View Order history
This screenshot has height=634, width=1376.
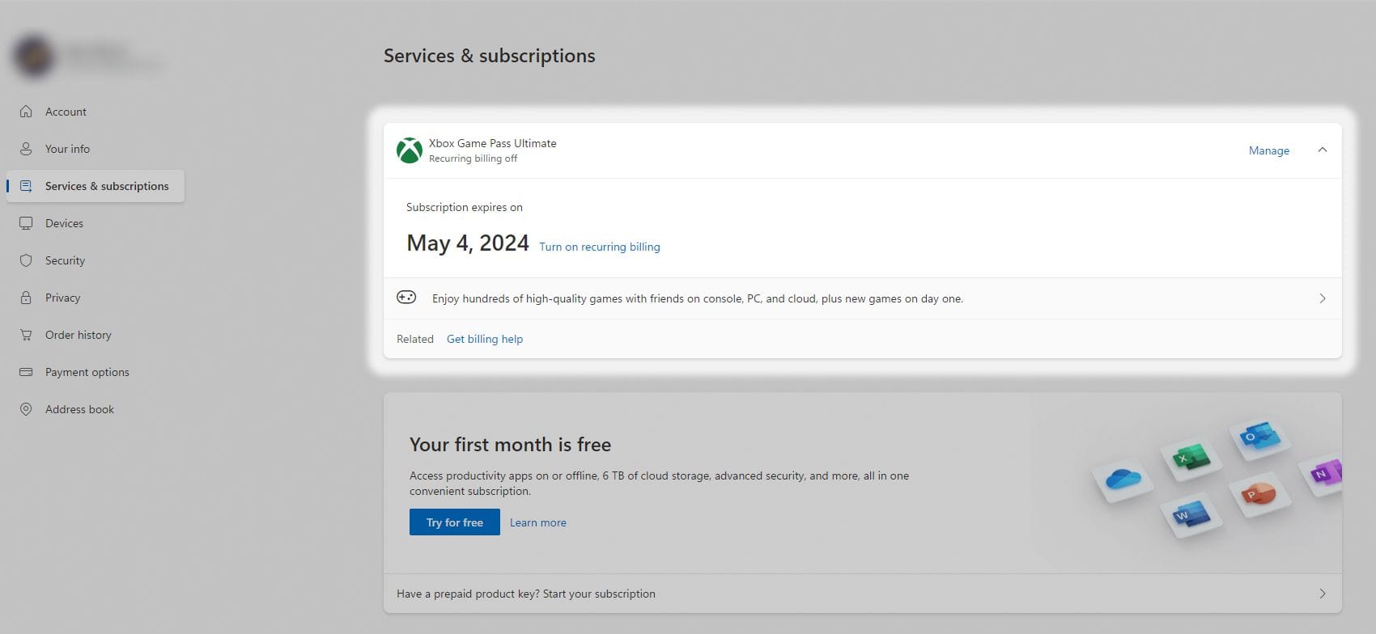pos(78,335)
